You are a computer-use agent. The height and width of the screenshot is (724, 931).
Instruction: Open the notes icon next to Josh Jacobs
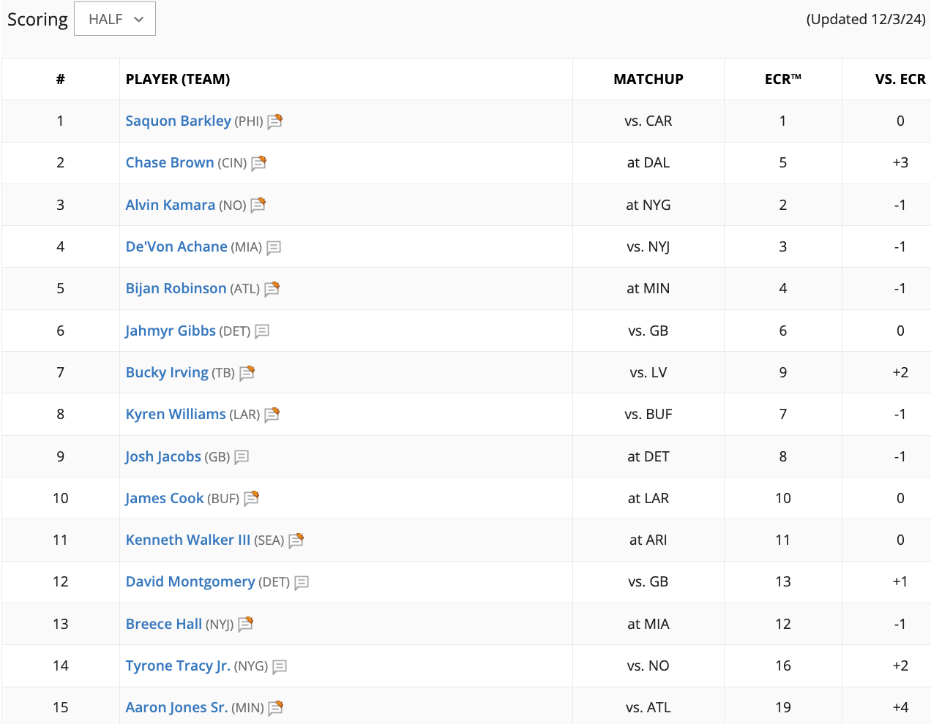(242, 457)
